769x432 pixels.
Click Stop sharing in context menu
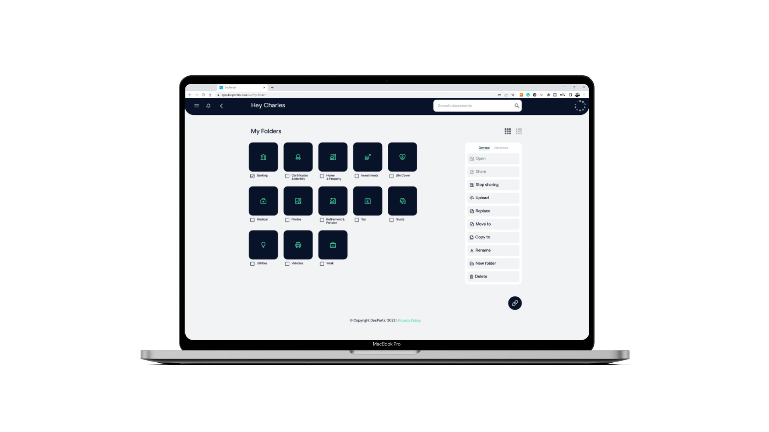[492, 184]
